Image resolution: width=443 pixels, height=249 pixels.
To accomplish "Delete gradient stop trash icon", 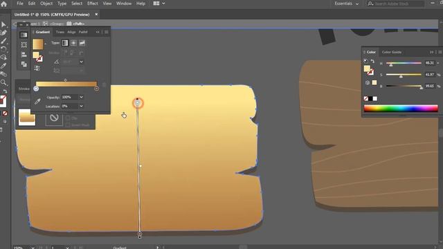I will pyautogui.click(x=104, y=84).
